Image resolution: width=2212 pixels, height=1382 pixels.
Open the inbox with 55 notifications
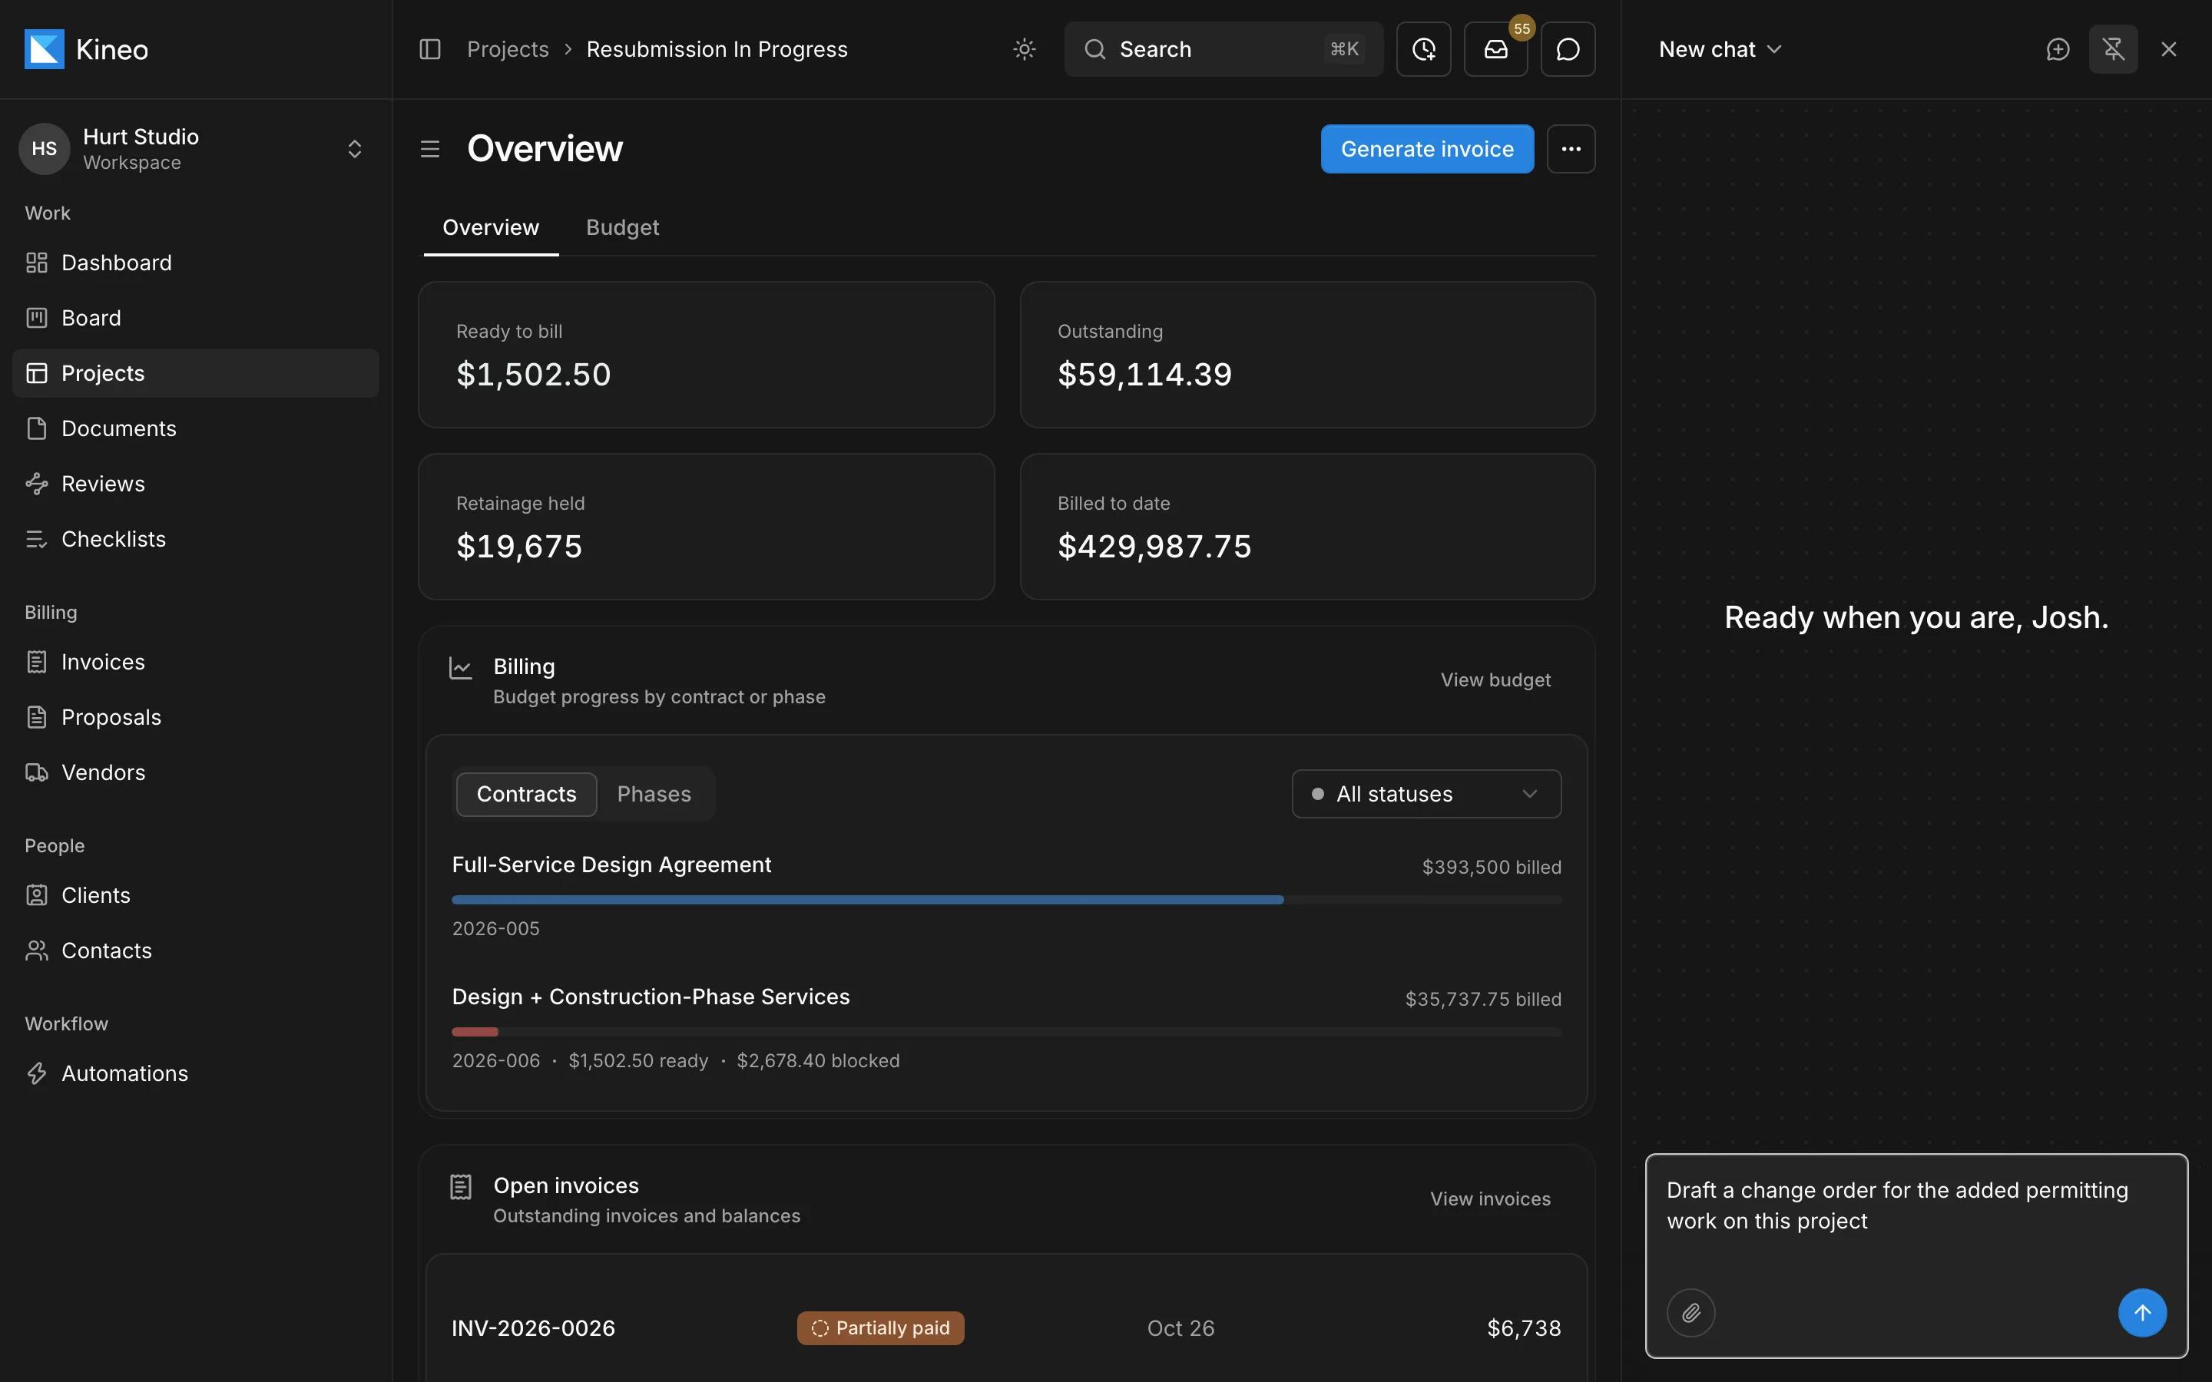[1495, 49]
